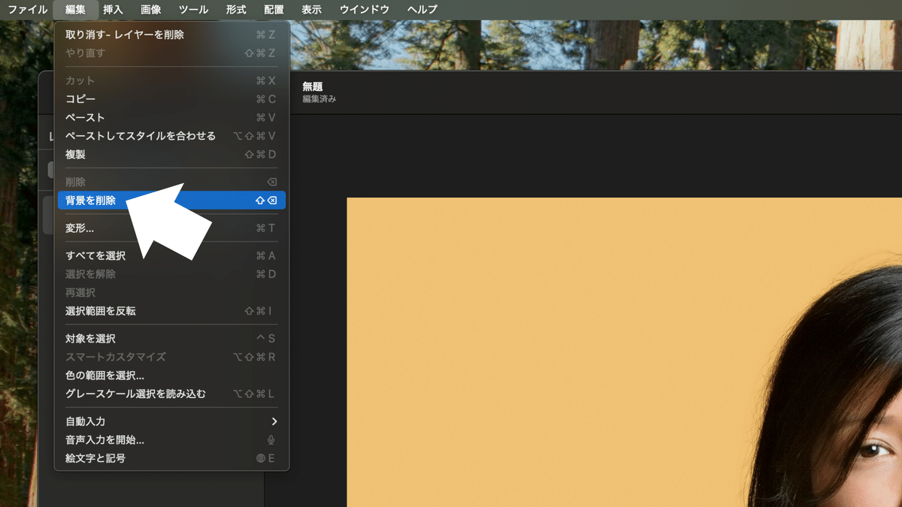Open the 編集 menu in menu bar
The image size is (902, 507).
[75, 10]
